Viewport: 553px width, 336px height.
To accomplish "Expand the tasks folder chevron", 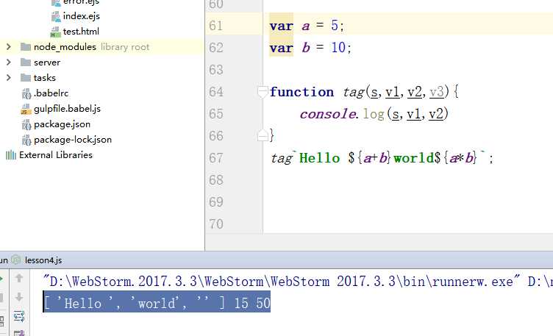I will [x=9, y=77].
